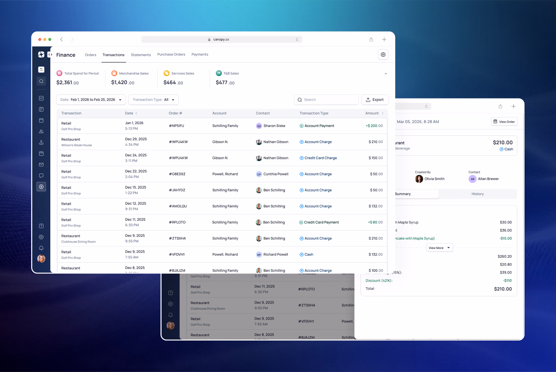
Task: Click the Canopy logo in the sidebar
Action: [x=41, y=54]
